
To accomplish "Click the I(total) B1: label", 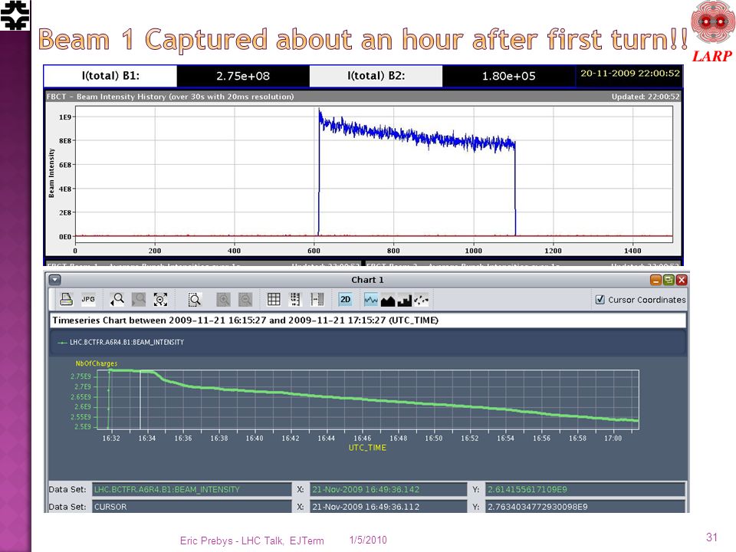I will pos(110,76).
